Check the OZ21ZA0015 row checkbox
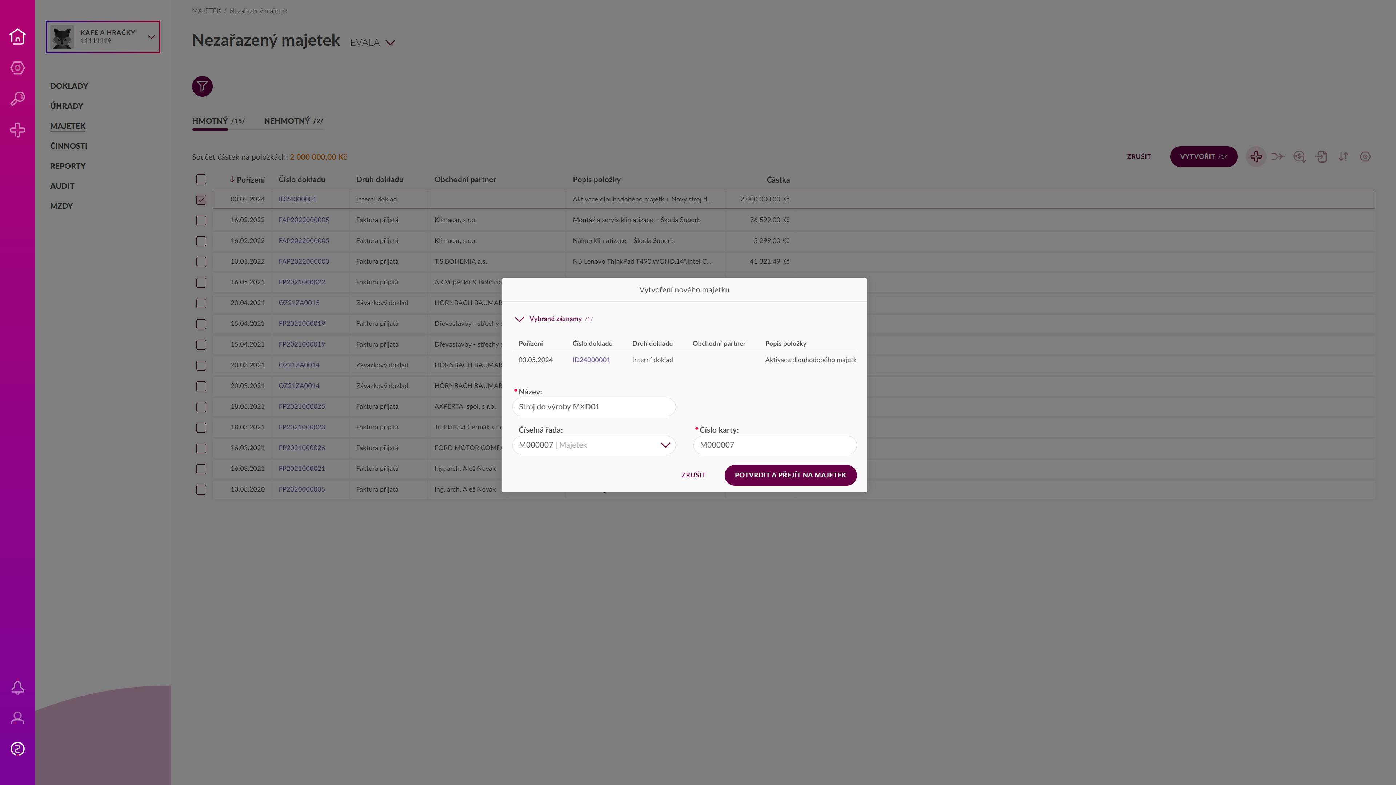This screenshot has height=785, width=1396. [x=201, y=303]
